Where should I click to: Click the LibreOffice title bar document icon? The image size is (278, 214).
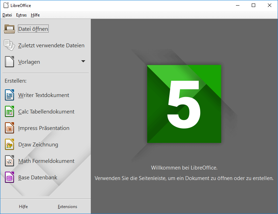pyautogui.click(x=5, y=5)
